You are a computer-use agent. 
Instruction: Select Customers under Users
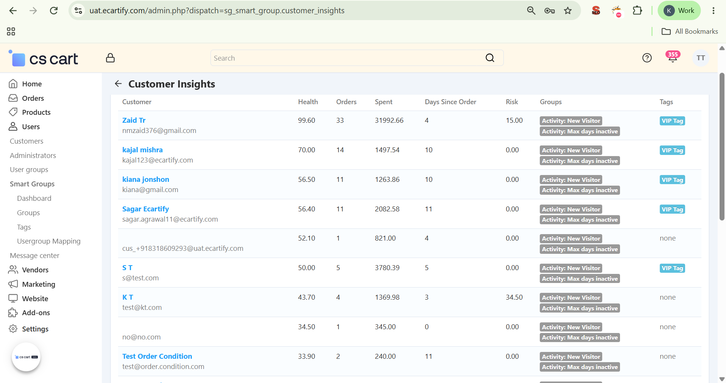(x=26, y=141)
